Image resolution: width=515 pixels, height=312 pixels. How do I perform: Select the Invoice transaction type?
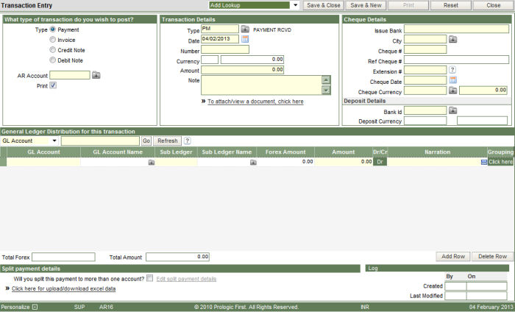tap(52, 40)
